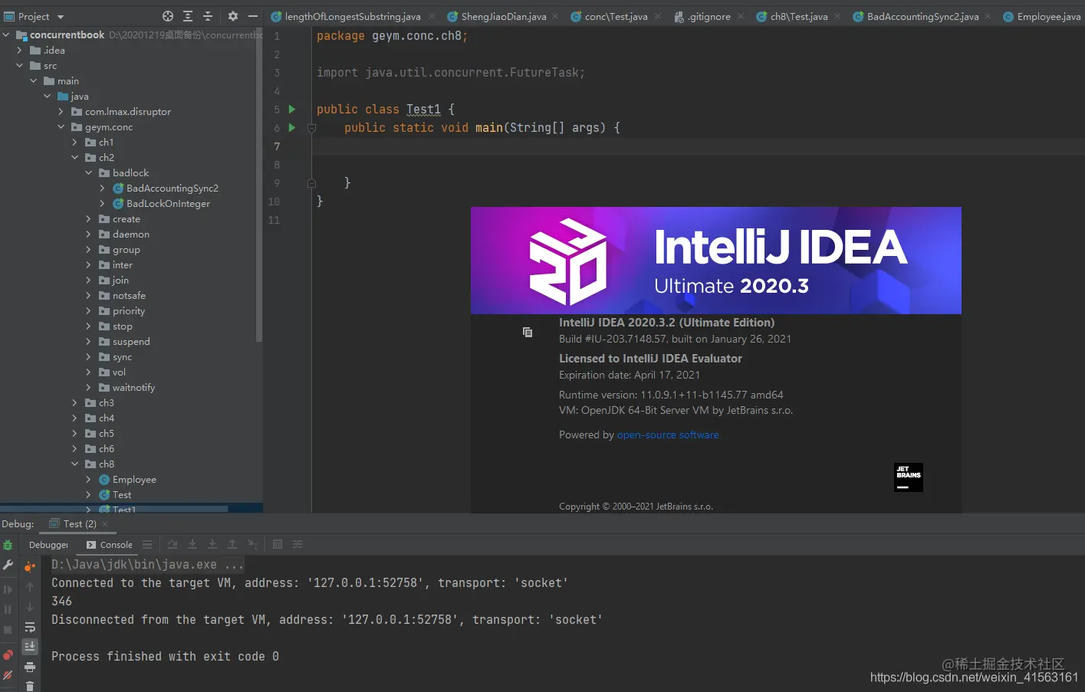This screenshot has width=1085, height=692.
Task: Close the Test (2) debug tab
Action: pyautogui.click(x=105, y=524)
